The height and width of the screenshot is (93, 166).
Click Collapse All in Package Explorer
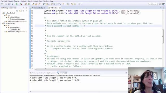point(17,11)
